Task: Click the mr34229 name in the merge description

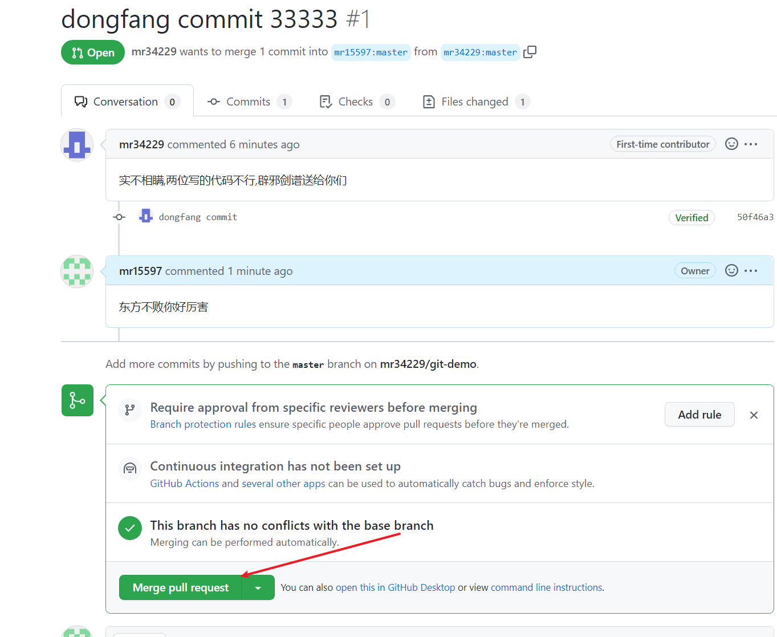Action: [154, 52]
